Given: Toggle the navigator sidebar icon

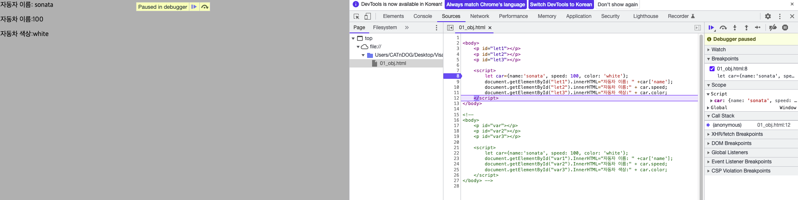Looking at the screenshot, I should [x=450, y=27].
